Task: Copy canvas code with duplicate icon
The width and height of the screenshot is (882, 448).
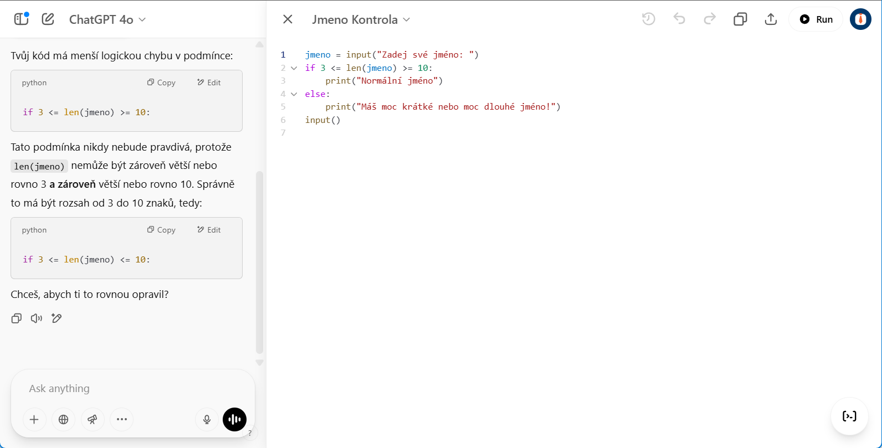Action: (740, 19)
